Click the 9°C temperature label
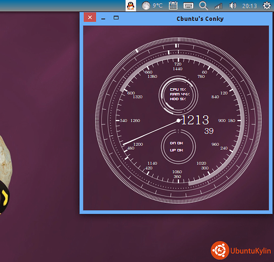 [157, 6]
